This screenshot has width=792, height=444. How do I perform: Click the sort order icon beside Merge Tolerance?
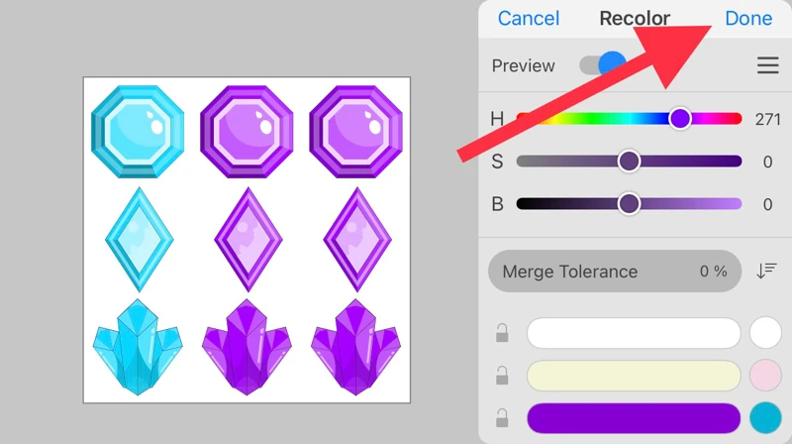(x=766, y=271)
